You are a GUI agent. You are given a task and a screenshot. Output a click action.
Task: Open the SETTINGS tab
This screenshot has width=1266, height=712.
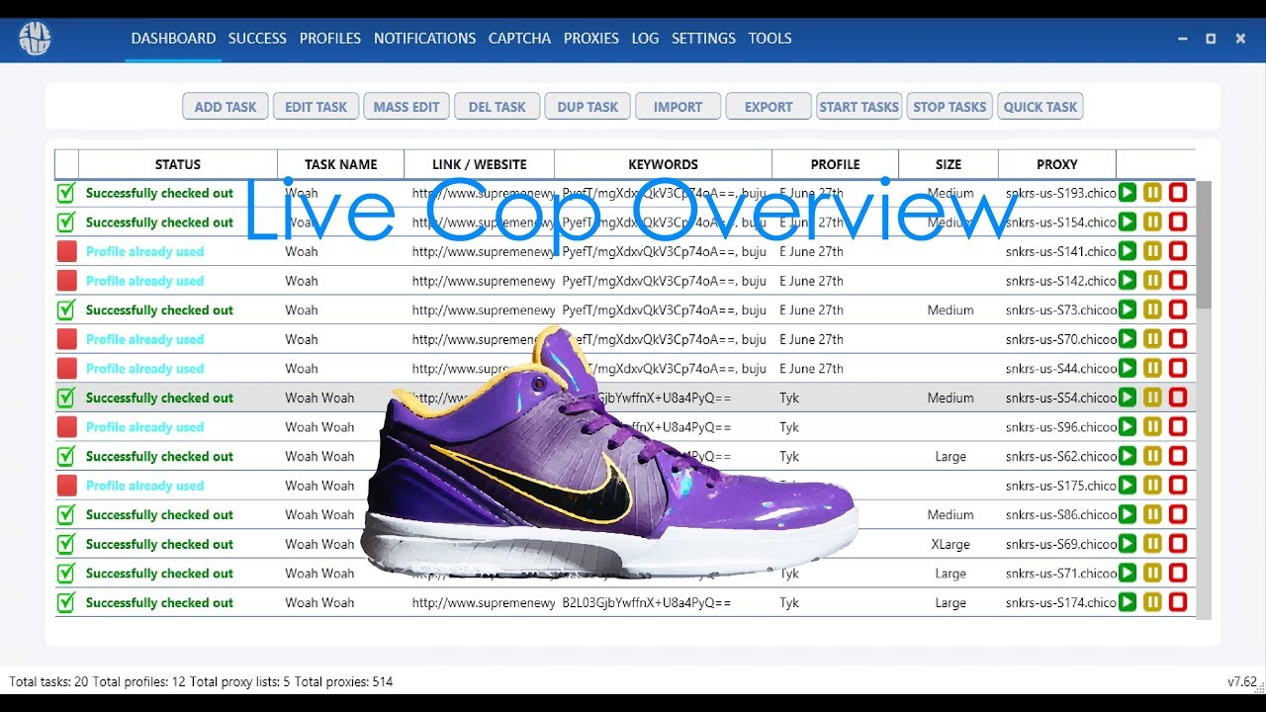tap(703, 39)
